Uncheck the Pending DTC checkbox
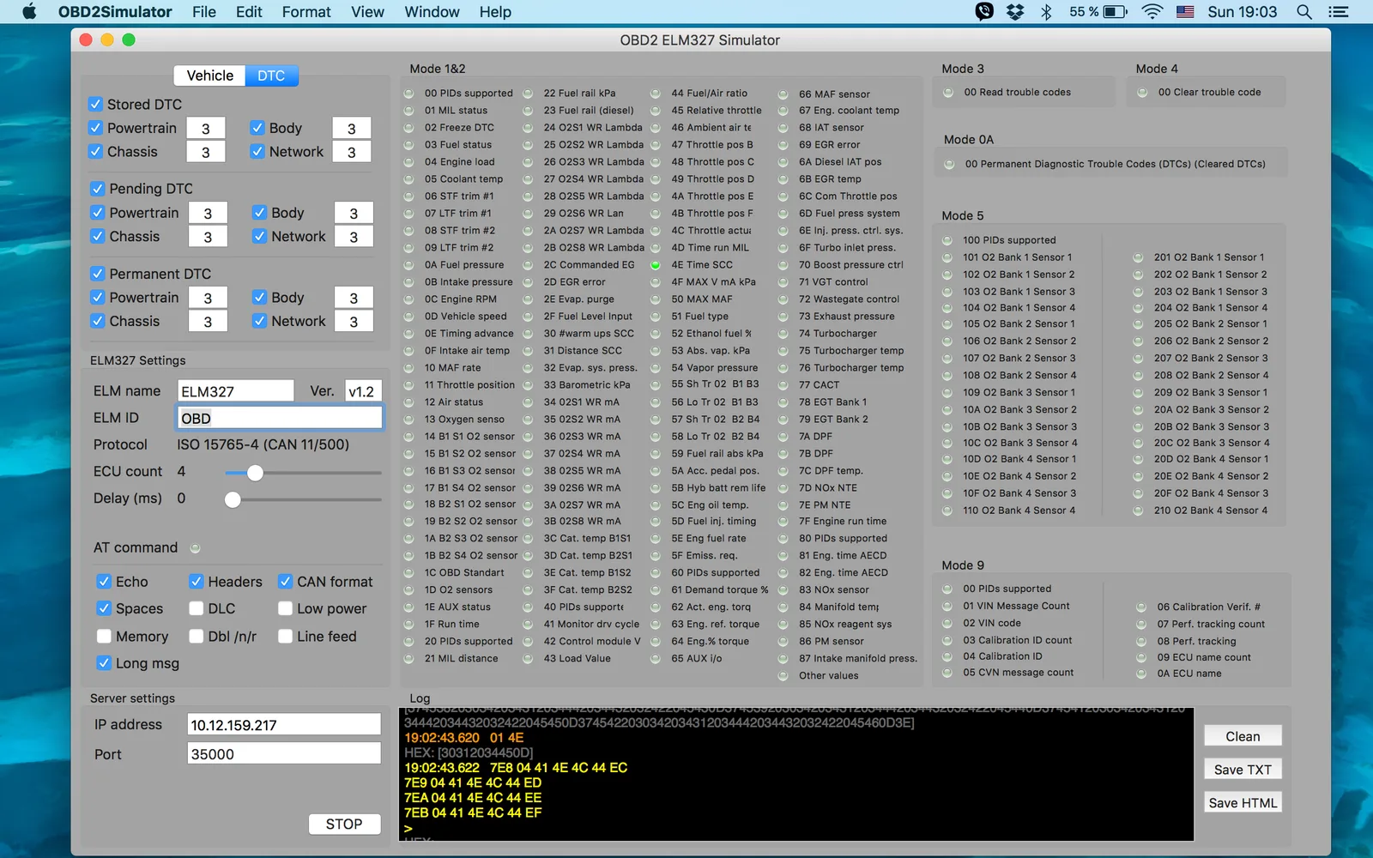 pos(98,188)
